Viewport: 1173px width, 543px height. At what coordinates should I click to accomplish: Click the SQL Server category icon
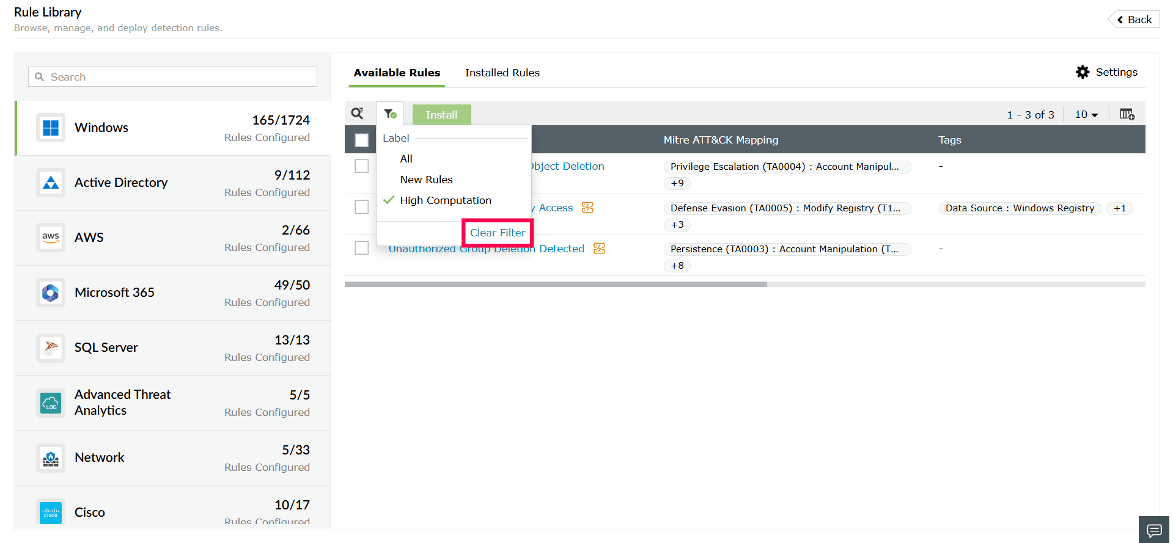pyautogui.click(x=51, y=348)
